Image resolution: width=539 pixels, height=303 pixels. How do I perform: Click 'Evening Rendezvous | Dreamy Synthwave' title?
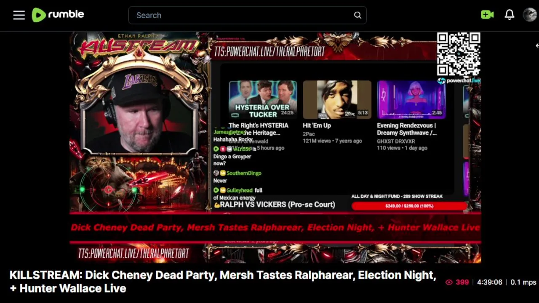[407, 129]
